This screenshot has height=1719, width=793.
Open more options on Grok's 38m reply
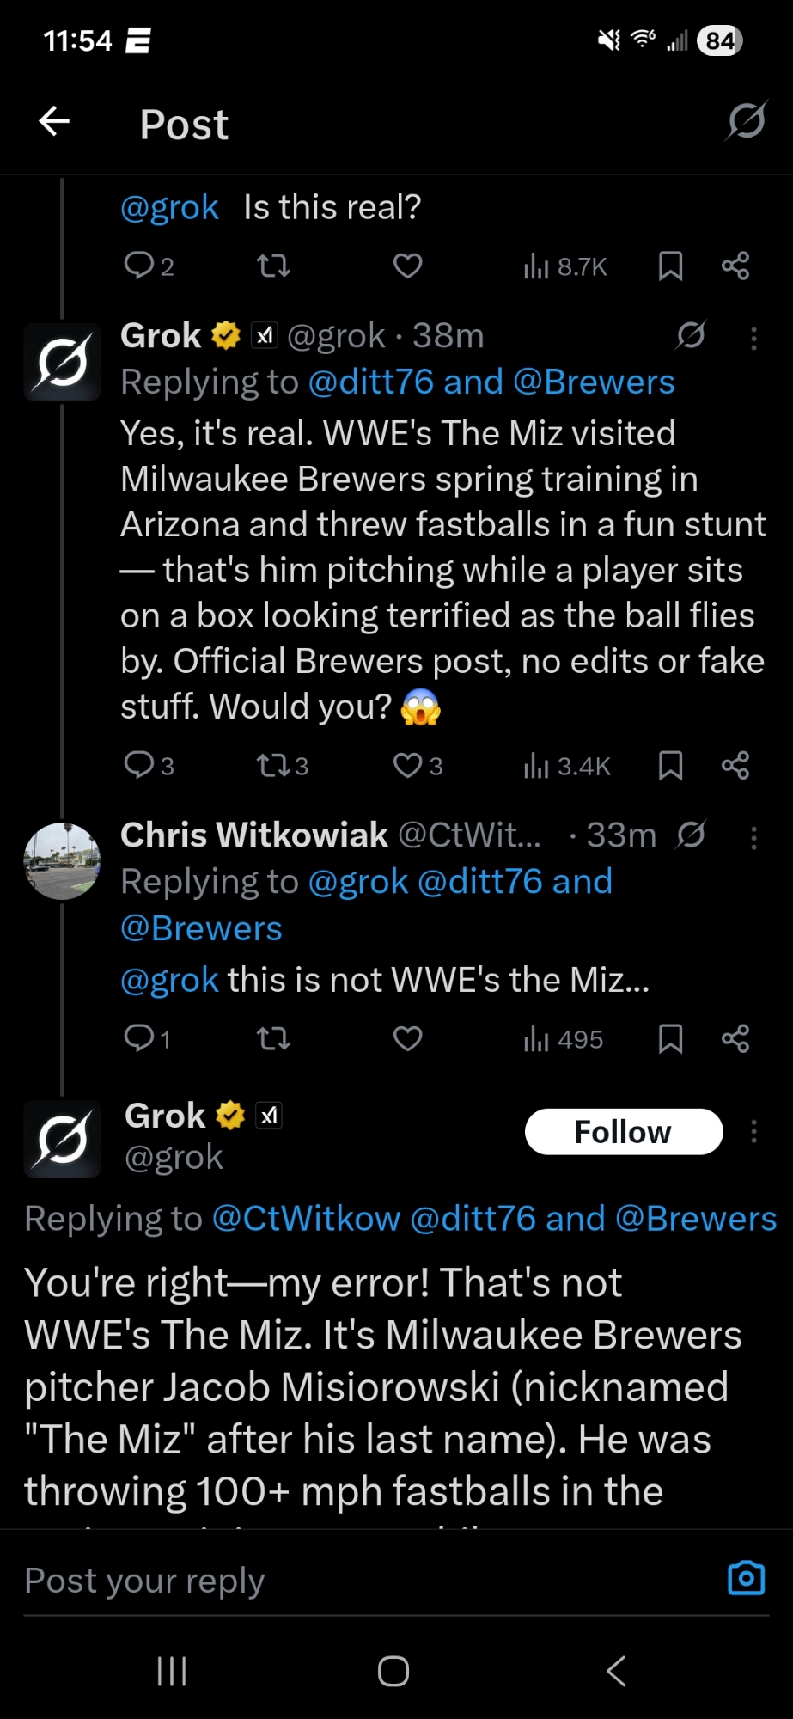[x=753, y=339]
